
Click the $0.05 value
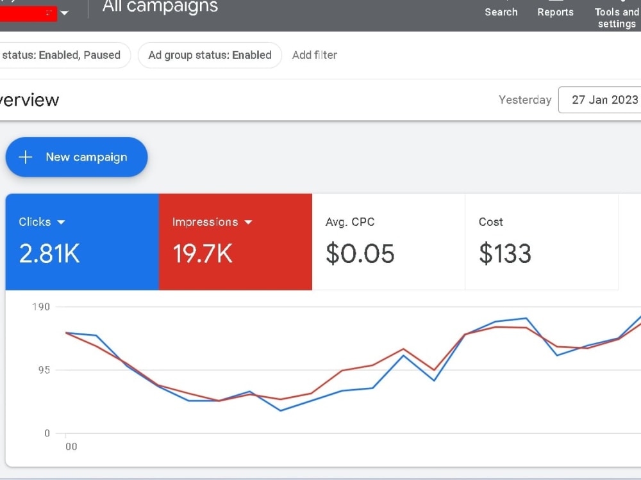[360, 253]
